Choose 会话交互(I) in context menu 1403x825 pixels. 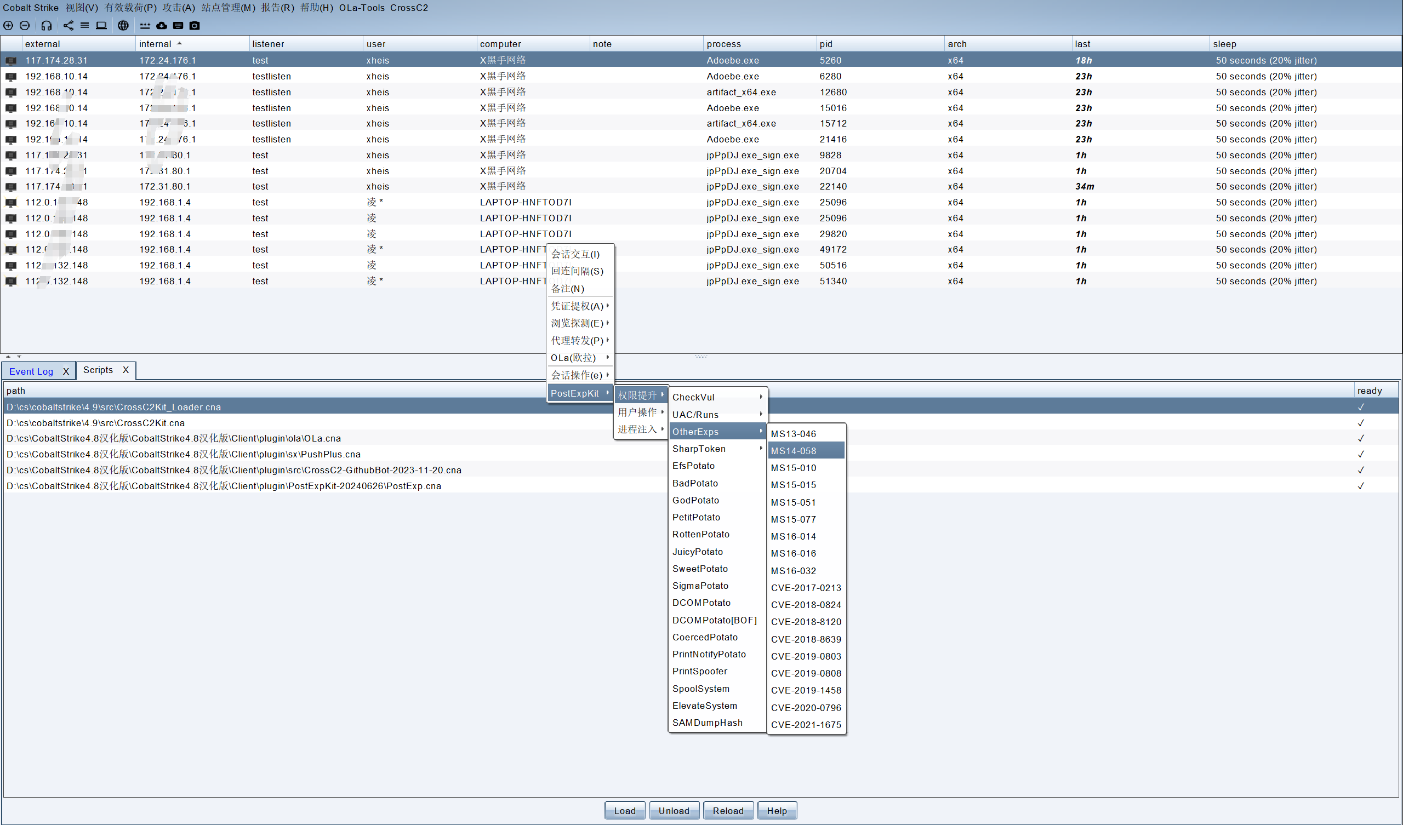click(x=581, y=254)
